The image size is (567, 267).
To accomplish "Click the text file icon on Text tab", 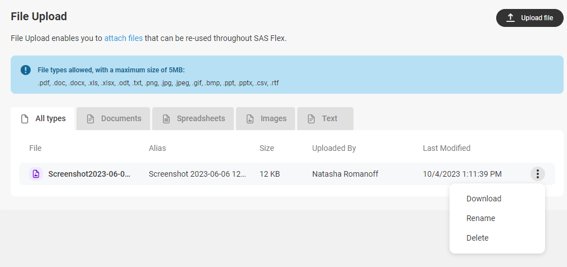I will pos(311,119).
